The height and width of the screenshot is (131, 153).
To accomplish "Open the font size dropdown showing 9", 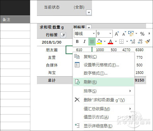I will click(x=110, y=34).
